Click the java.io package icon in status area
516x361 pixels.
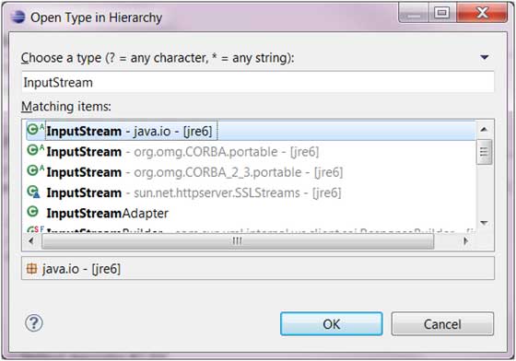click(31, 269)
